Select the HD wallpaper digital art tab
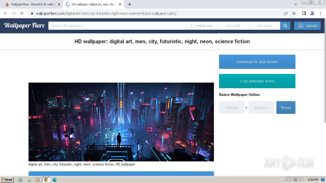This screenshot has height=183, width=326. 93,4
